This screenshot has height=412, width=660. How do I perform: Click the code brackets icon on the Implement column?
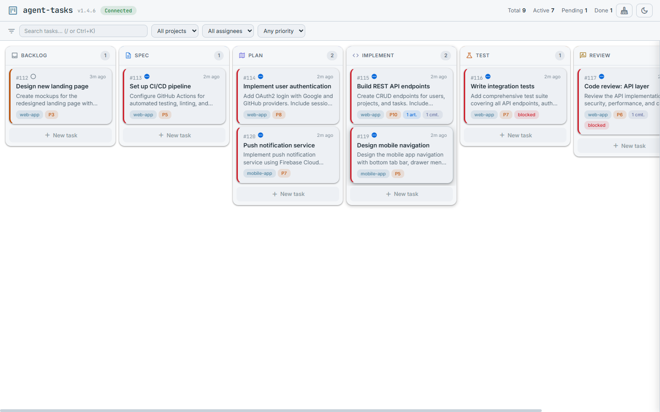point(355,55)
